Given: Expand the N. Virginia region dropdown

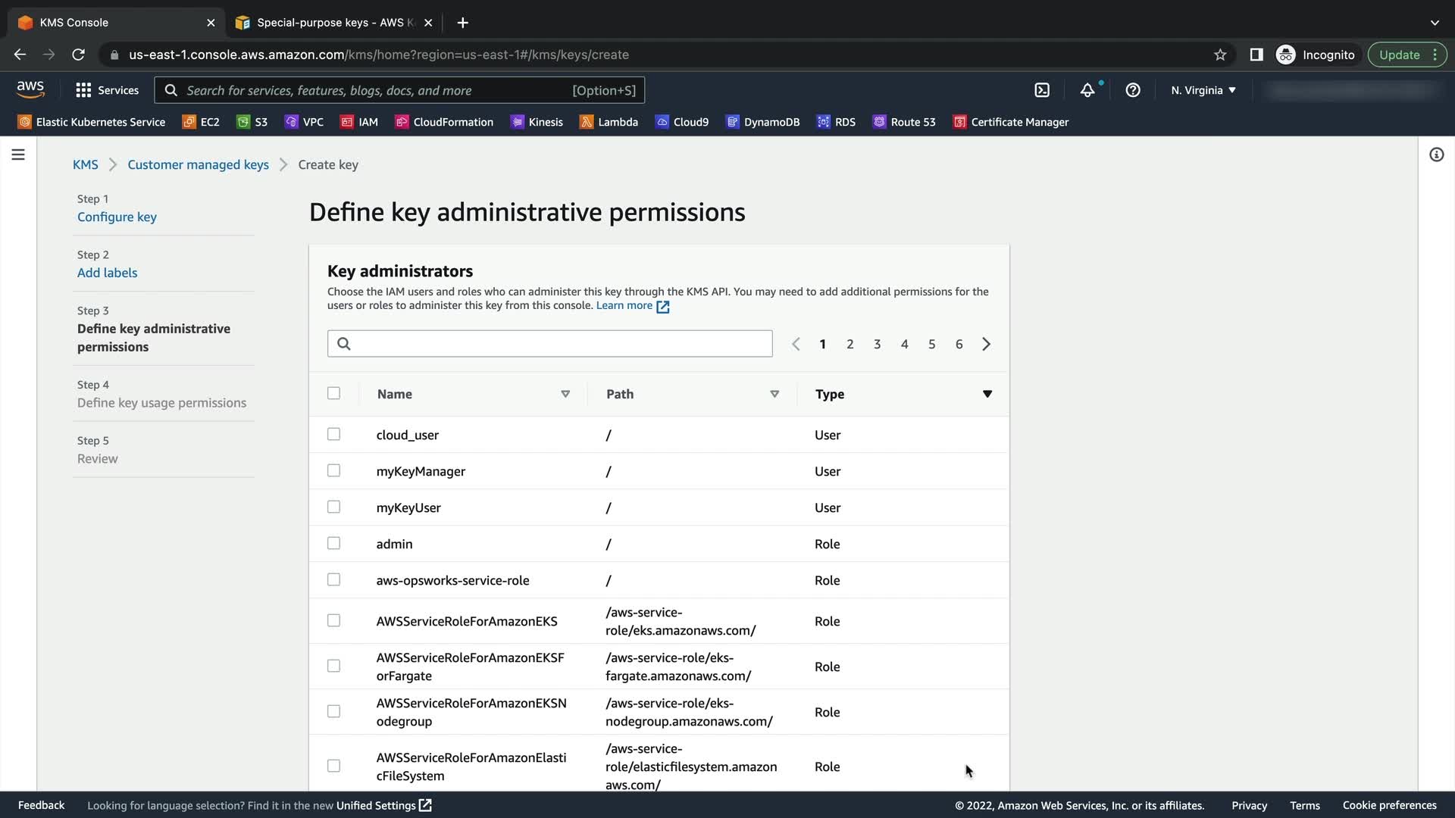Looking at the screenshot, I should [1203, 90].
